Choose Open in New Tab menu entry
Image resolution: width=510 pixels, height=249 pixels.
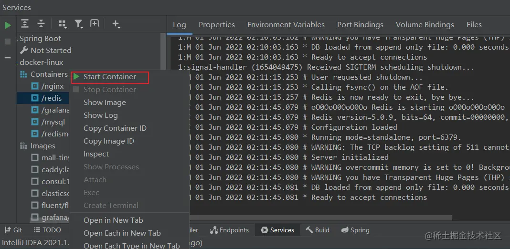(113, 220)
